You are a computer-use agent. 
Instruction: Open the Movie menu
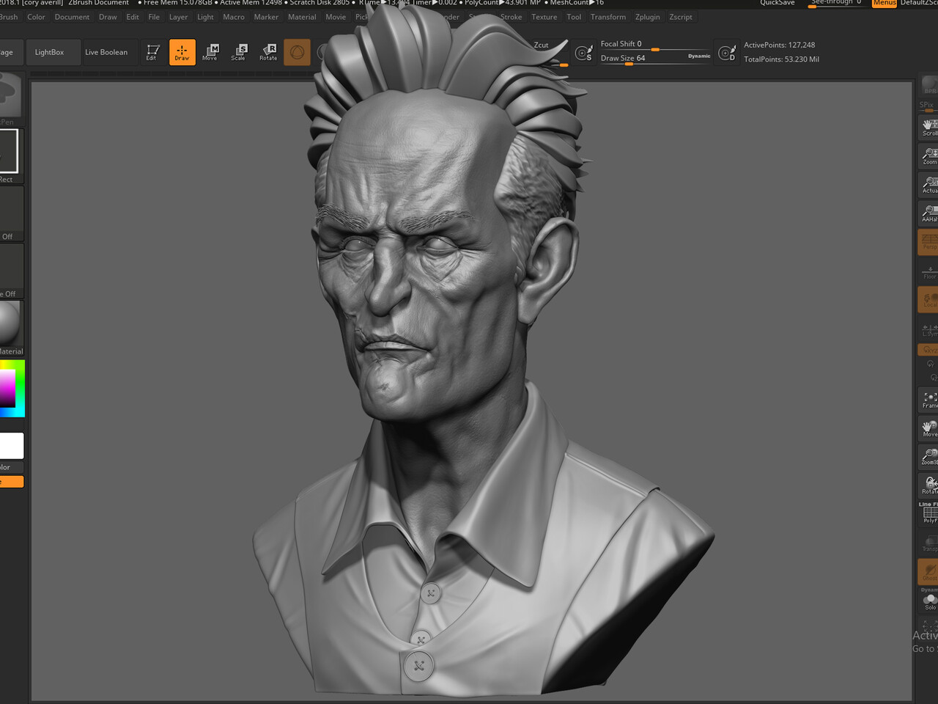coord(336,17)
